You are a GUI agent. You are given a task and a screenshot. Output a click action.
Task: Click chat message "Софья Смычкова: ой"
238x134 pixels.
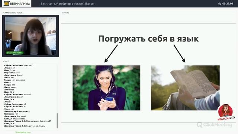tap(15, 104)
